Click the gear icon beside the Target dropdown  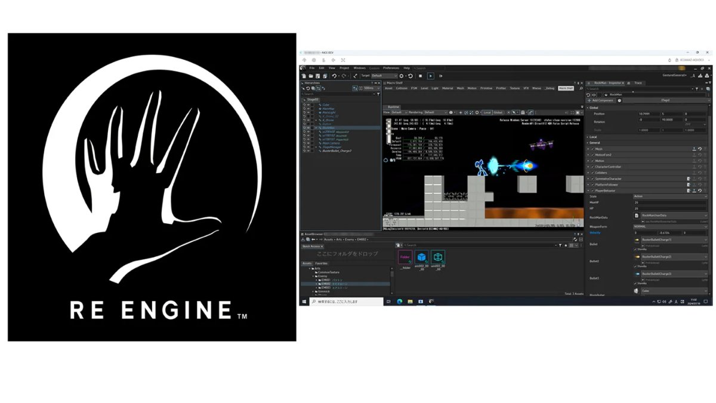pyautogui.click(x=402, y=76)
